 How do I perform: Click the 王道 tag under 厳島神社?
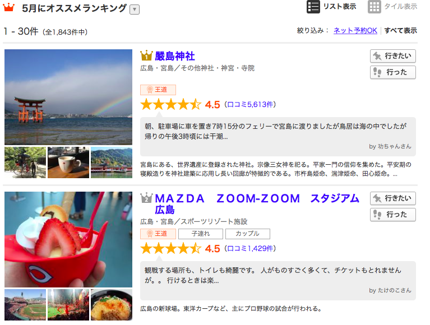tap(158, 90)
